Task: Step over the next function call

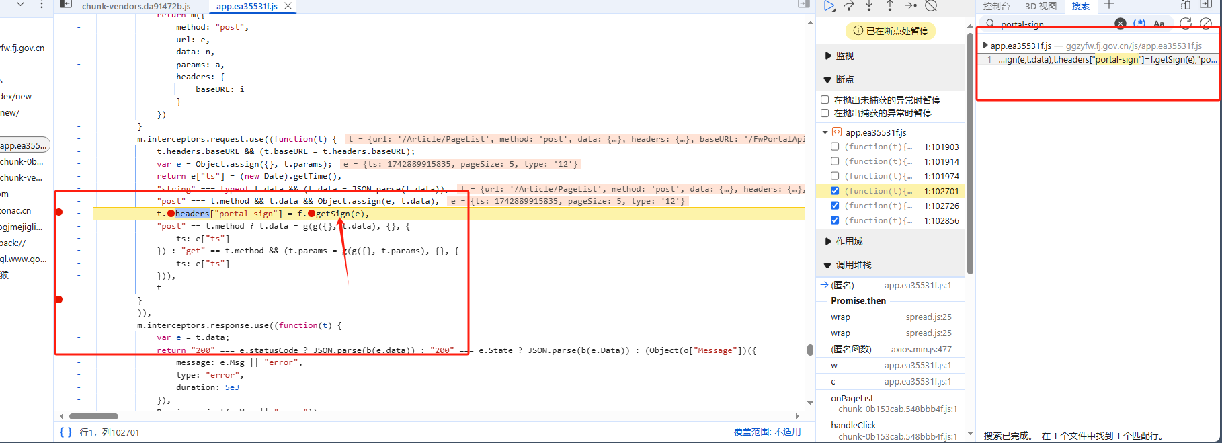Action: tap(850, 6)
